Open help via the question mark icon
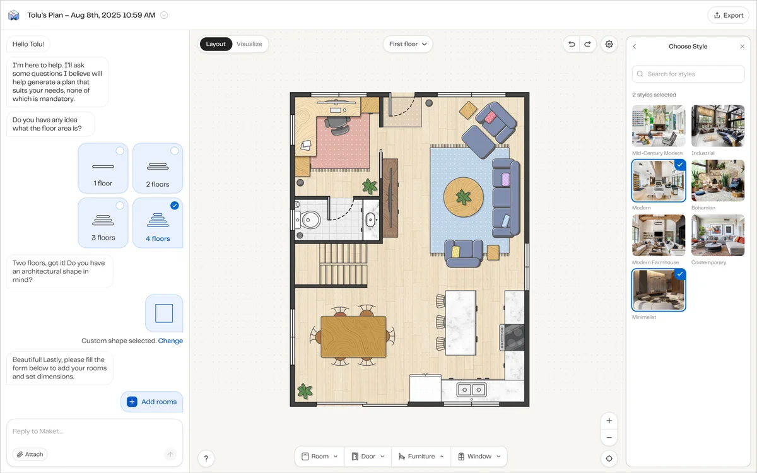The height and width of the screenshot is (473, 757). coord(206,458)
